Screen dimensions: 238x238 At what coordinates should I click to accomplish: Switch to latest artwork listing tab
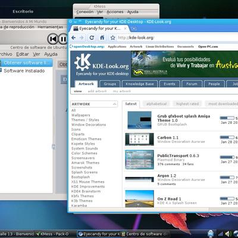[x=131, y=104]
